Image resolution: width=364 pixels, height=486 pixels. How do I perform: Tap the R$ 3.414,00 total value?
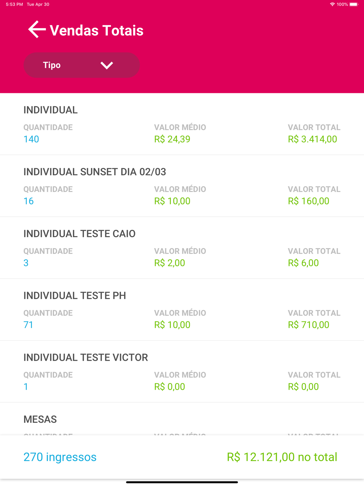click(313, 139)
